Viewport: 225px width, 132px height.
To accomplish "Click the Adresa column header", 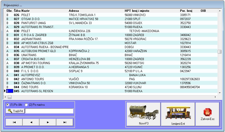I will (x=74, y=11).
